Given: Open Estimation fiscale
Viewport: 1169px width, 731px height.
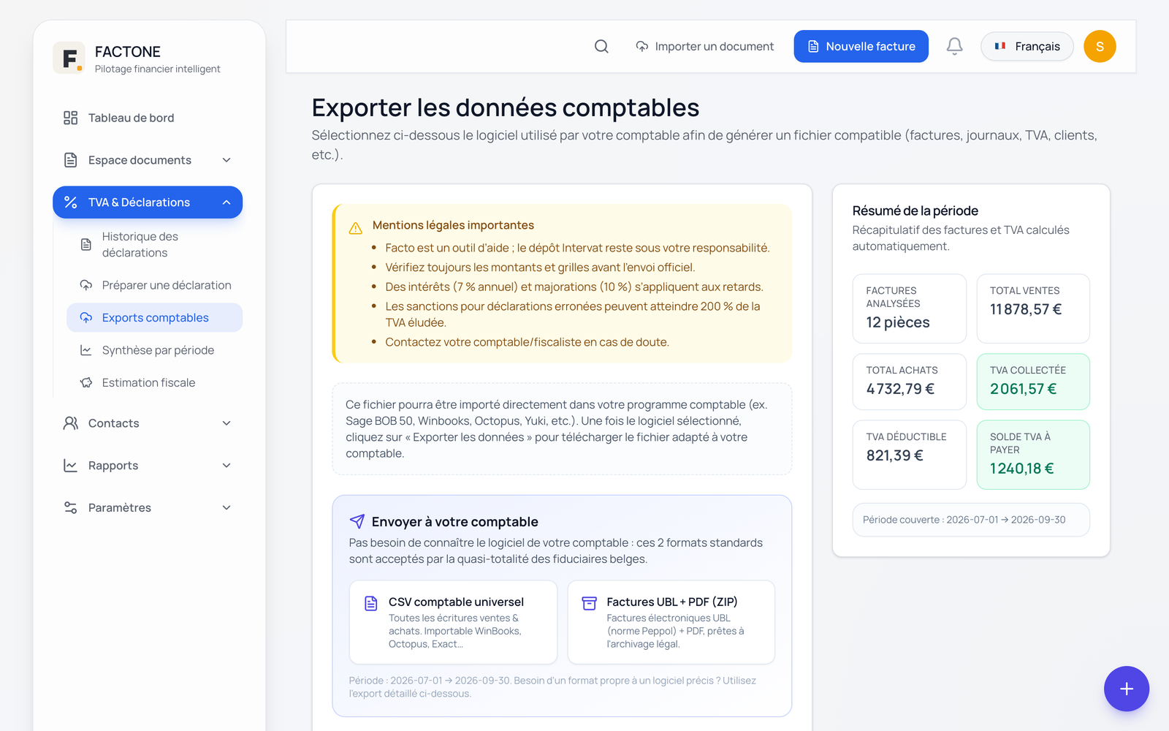Looking at the screenshot, I should coord(154,382).
